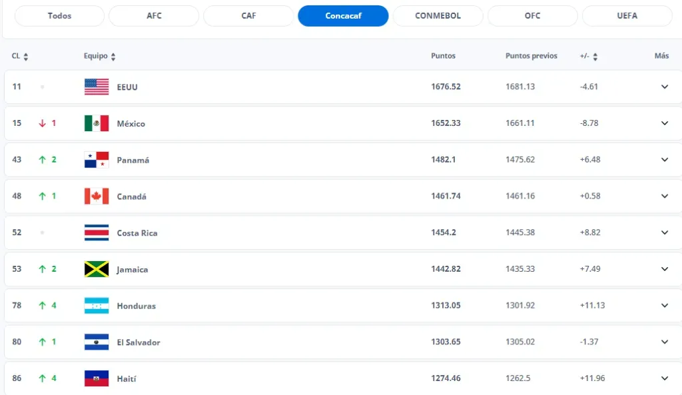Select the CONMEBOL tab
682x395 pixels.
438,15
